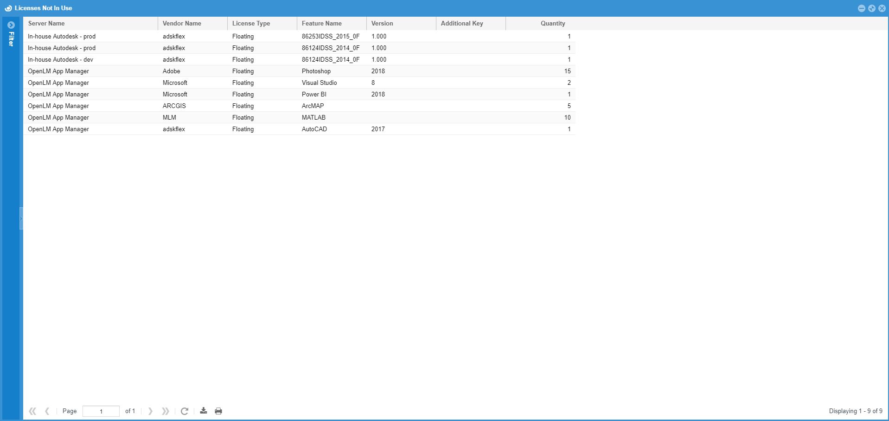Maximize the Licenses Not In Use window
The width and height of the screenshot is (889, 421).
point(871,8)
